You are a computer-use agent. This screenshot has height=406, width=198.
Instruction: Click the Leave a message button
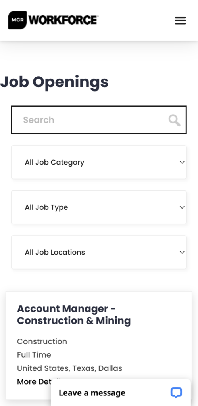[x=121, y=393]
